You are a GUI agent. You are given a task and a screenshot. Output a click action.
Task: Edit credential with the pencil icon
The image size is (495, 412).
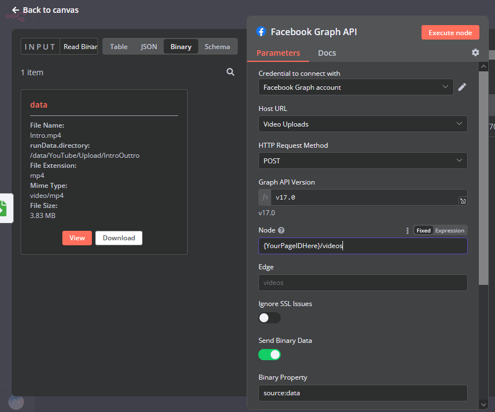(462, 87)
